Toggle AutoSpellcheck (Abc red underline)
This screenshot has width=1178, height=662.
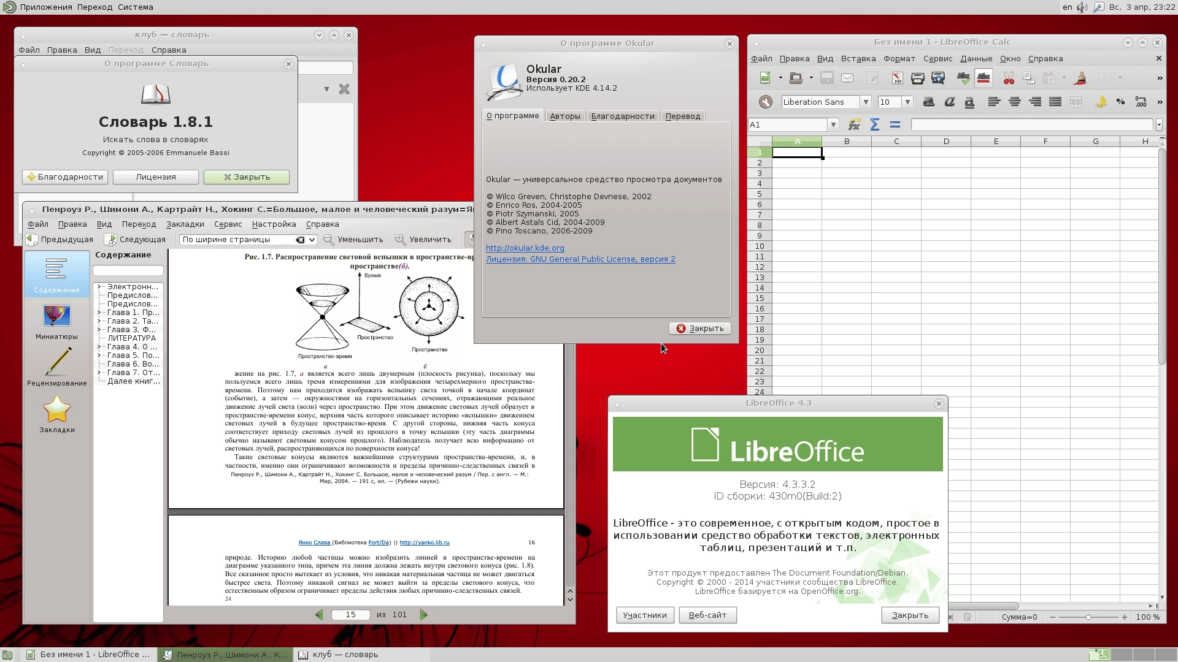click(x=984, y=78)
